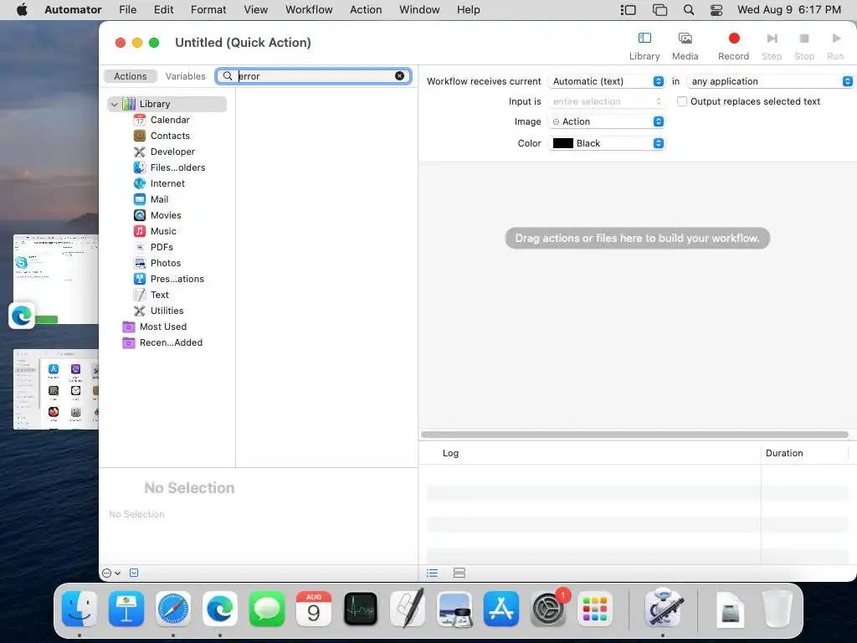Select the Movies library category

[166, 215]
